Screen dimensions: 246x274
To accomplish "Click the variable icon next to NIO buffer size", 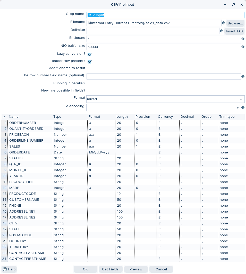I will pyautogui.click(x=243, y=47).
